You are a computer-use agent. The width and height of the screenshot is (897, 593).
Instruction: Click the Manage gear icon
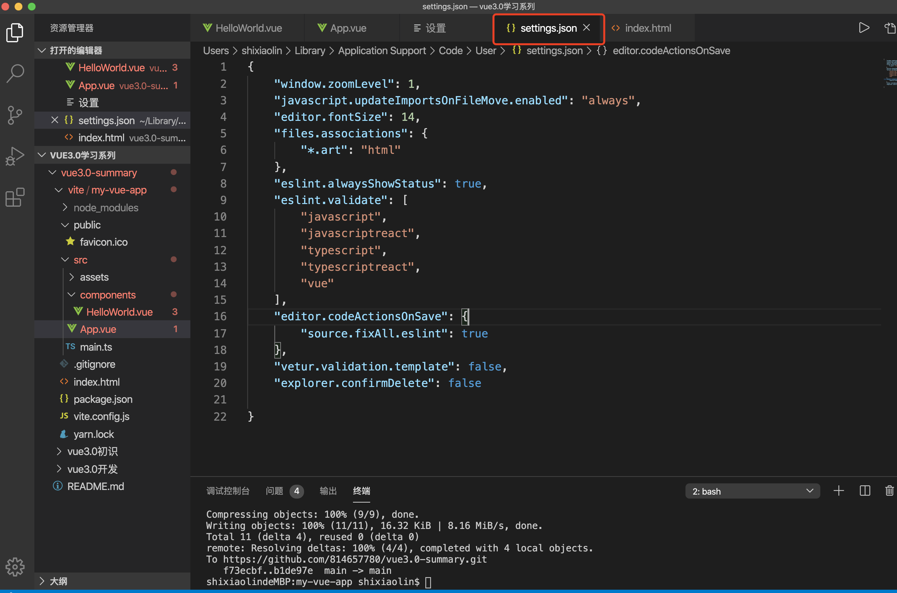point(15,567)
